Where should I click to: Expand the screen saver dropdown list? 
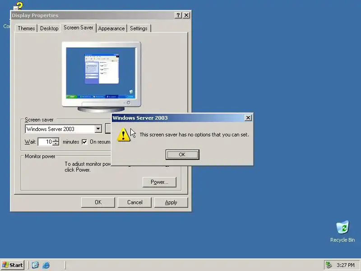pyautogui.click(x=98, y=129)
